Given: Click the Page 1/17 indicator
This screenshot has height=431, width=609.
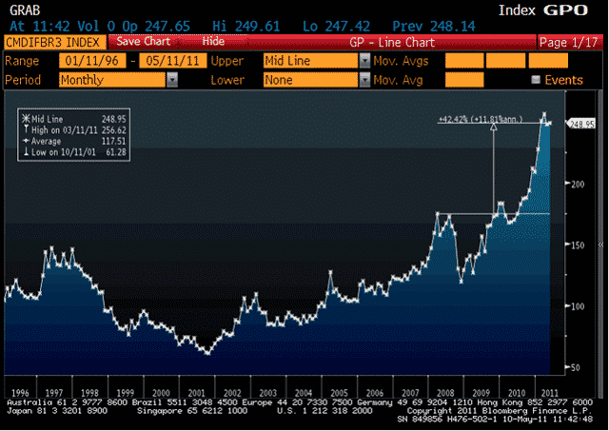Looking at the screenshot, I should pos(567,43).
